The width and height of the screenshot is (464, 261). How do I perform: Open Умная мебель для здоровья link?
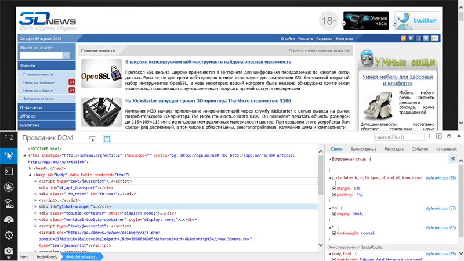[x=397, y=80]
